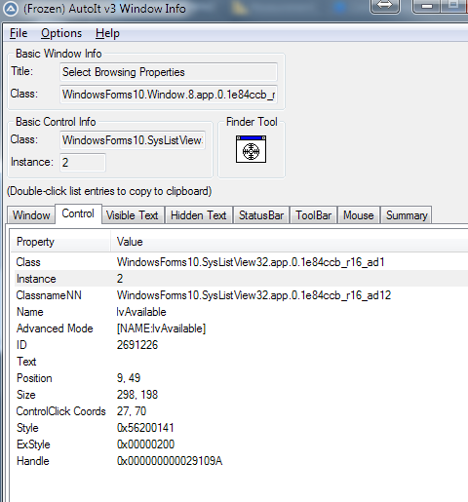
Task: Click the Finder Tool crosshair icon
Action: coord(251,149)
